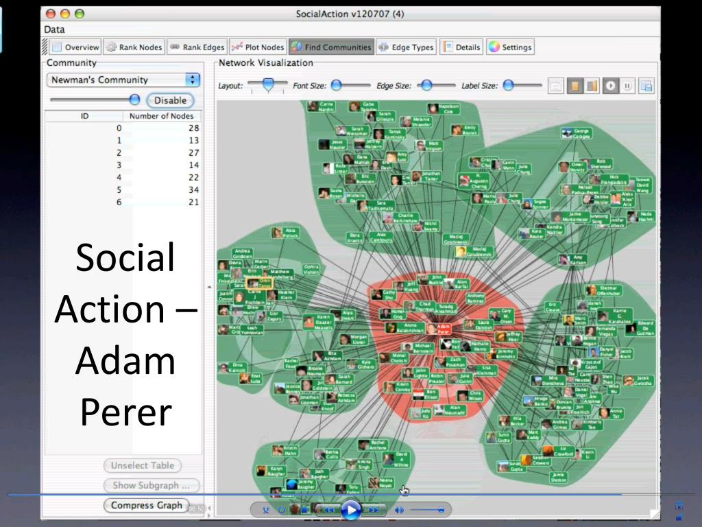Click the video fast-forward button

374,510
